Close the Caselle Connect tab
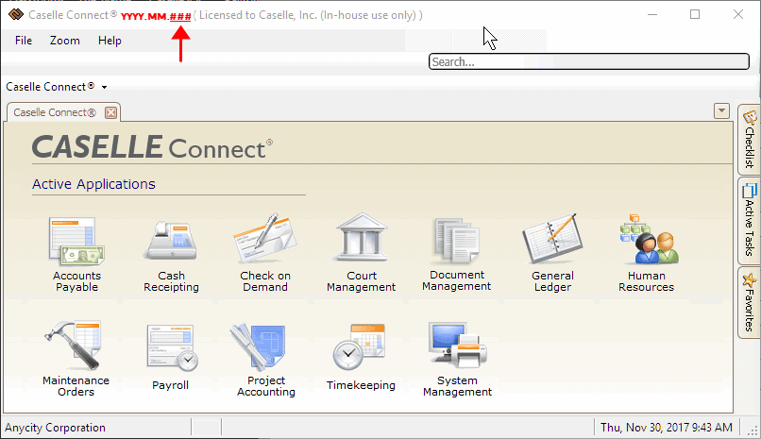Viewport: 761px width, 439px height. pos(111,112)
